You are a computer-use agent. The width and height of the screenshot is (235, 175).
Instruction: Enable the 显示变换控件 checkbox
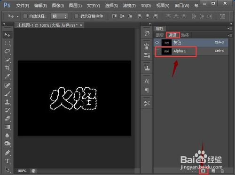click(x=76, y=16)
